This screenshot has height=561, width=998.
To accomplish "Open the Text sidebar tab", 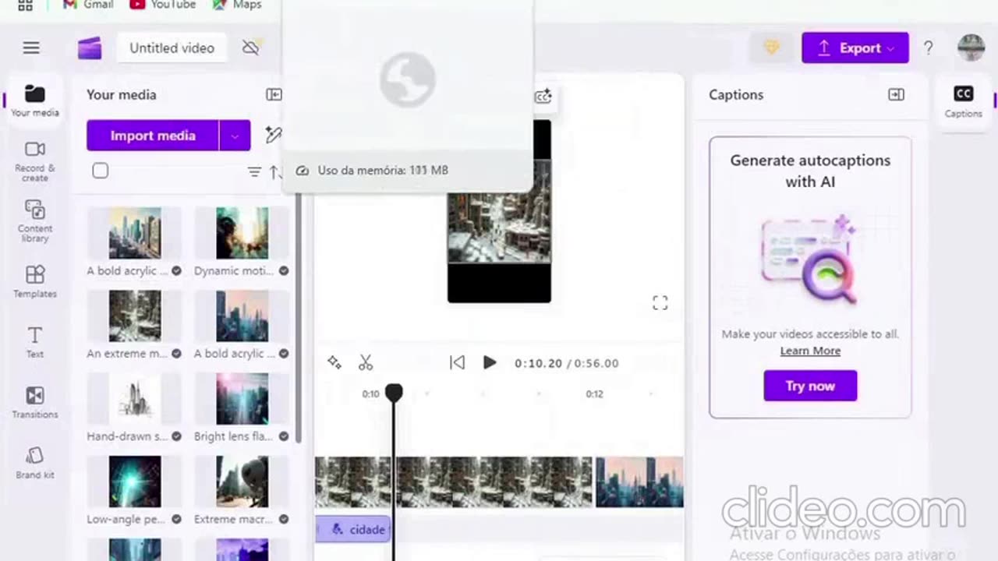I will (34, 342).
